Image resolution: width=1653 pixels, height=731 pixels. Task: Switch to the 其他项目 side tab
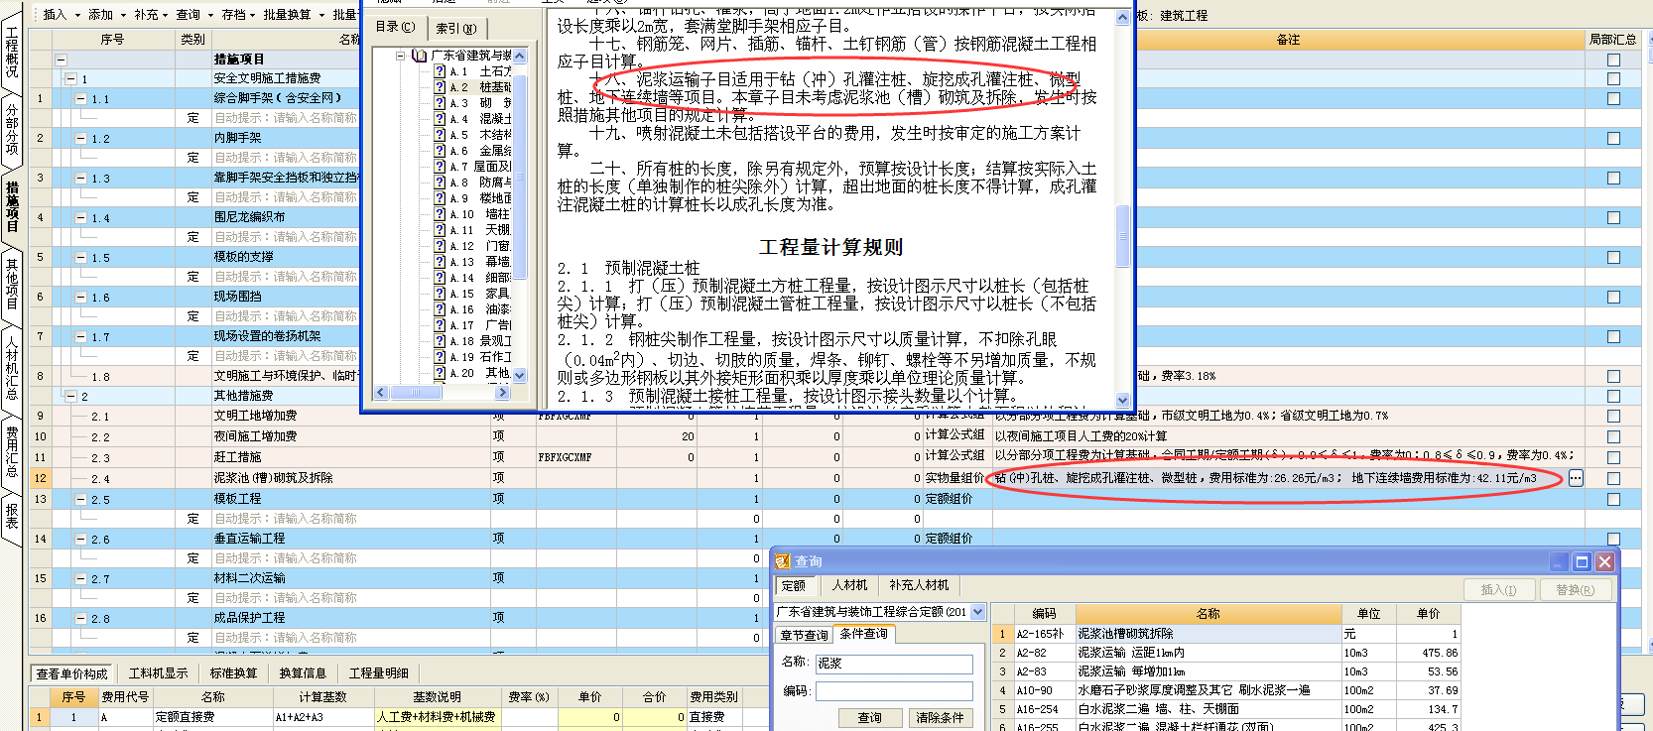(x=12, y=285)
